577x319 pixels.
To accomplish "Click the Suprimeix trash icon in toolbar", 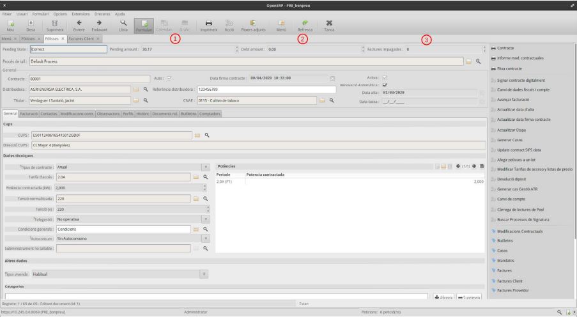I will pos(55,24).
